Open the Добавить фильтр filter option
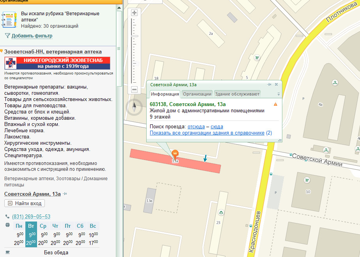Image resolution: width=360 pixels, height=257 pixels. pyautogui.click(x=32, y=36)
